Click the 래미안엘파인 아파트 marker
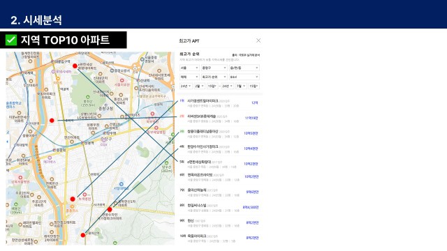The height and width of the screenshot is (251, 447). point(20,225)
